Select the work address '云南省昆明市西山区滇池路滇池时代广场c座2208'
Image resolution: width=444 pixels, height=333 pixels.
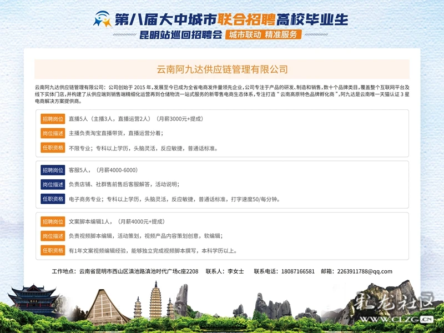(x=139, y=271)
